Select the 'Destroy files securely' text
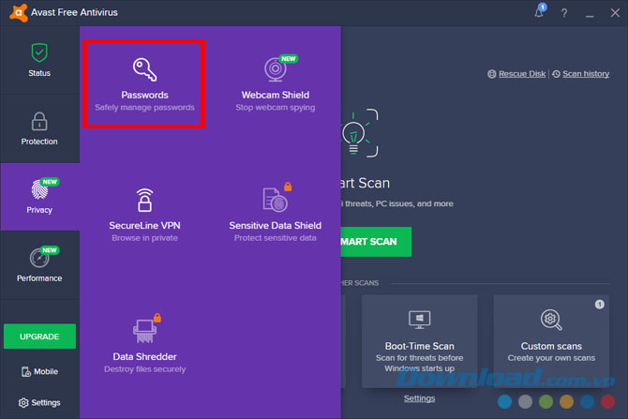628x419 pixels. [x=144, y=369]
